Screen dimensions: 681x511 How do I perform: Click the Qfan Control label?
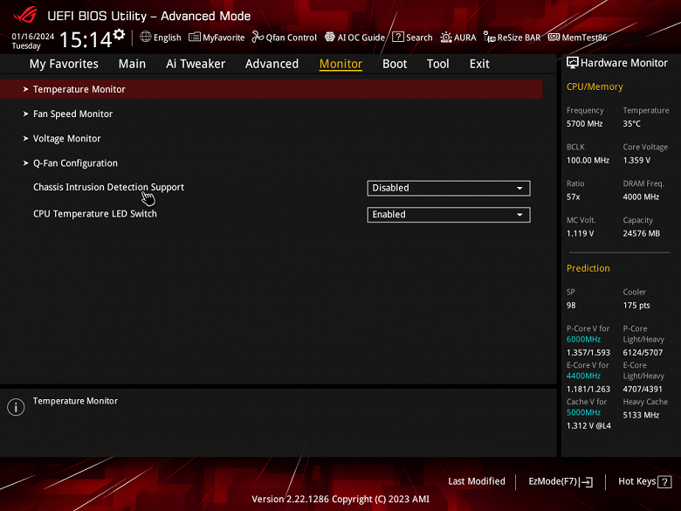pos(292,38)
